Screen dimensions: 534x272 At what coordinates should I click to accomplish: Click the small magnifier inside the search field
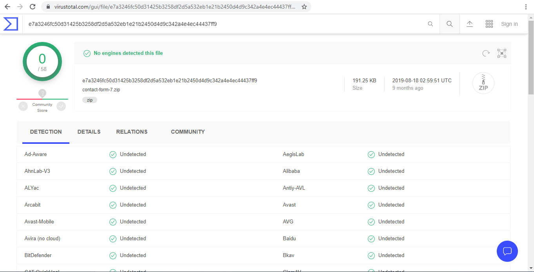(x=430, y=24)
